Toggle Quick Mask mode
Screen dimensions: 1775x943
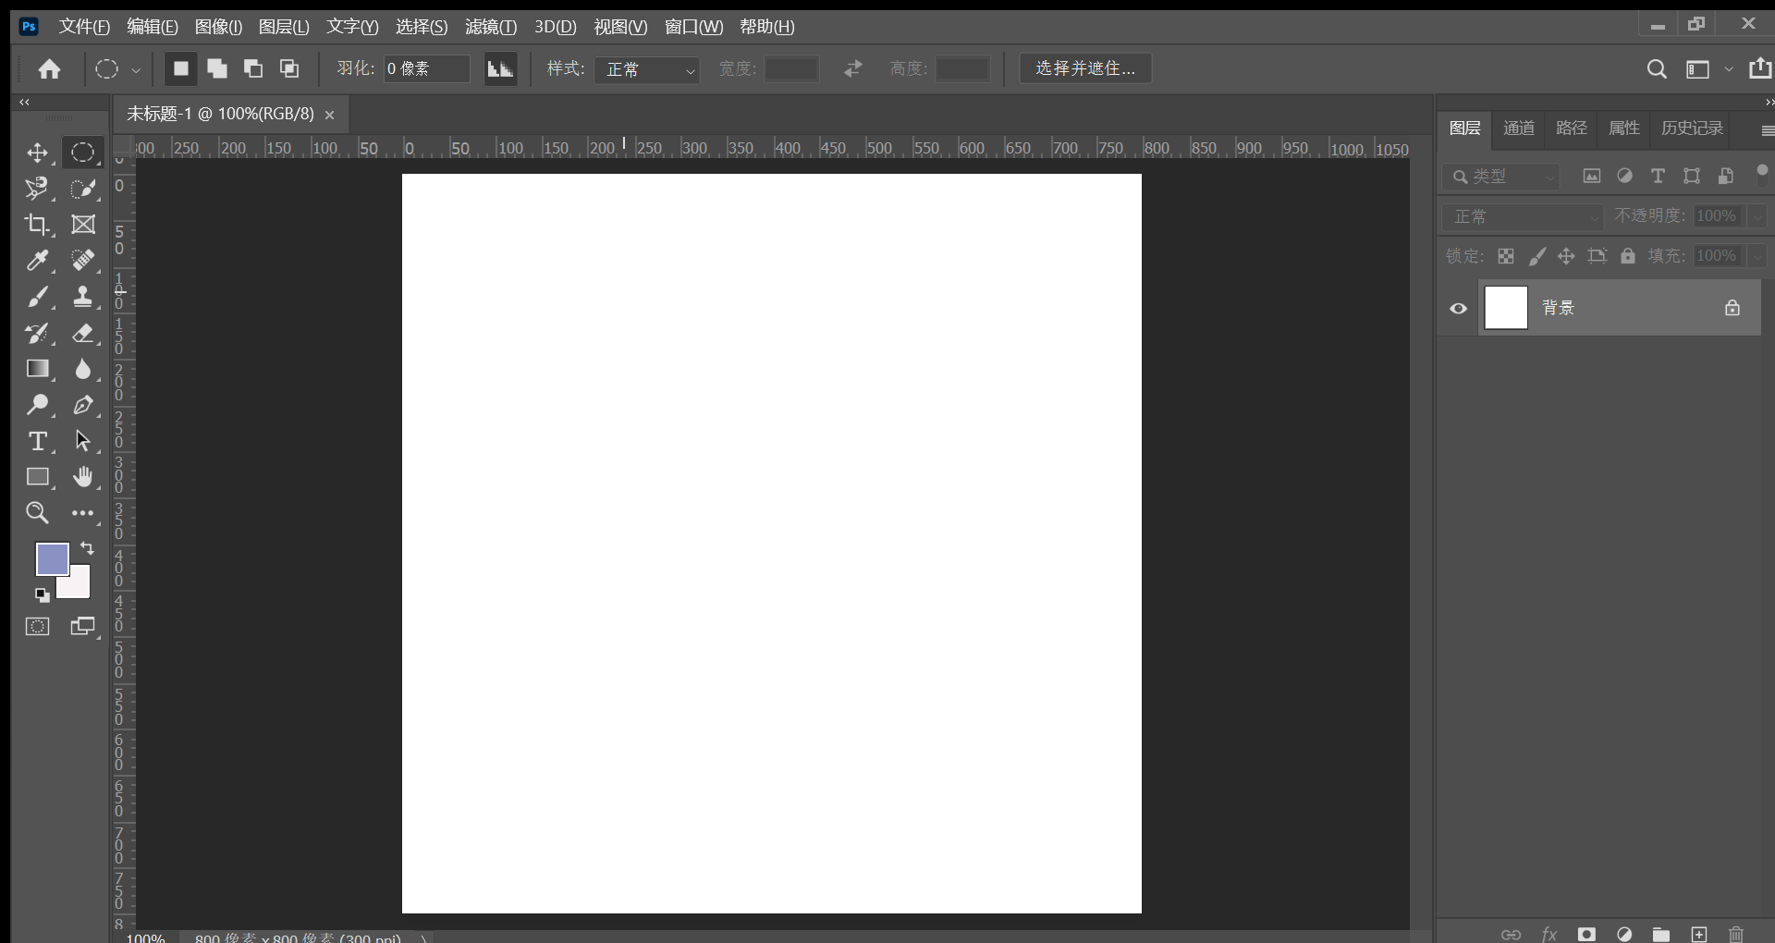(x=37, y=627)
